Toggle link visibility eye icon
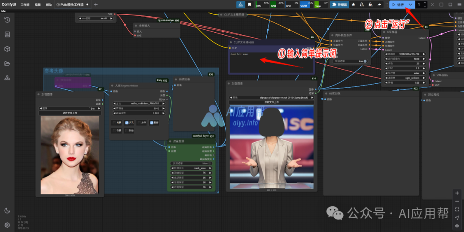Image resolution: width=464 pixels, height=232 pixels. [457, 226]
